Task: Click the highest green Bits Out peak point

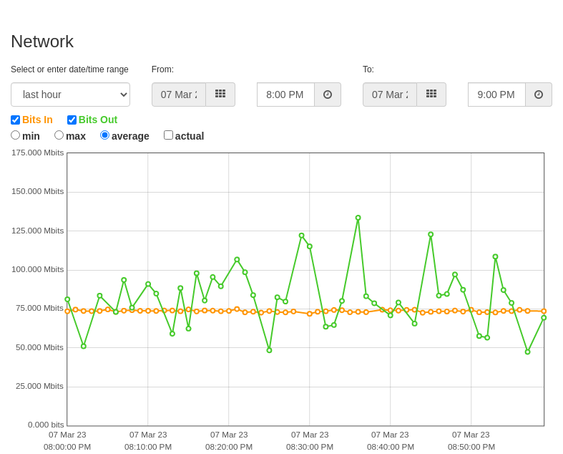Action: [358, 218]
